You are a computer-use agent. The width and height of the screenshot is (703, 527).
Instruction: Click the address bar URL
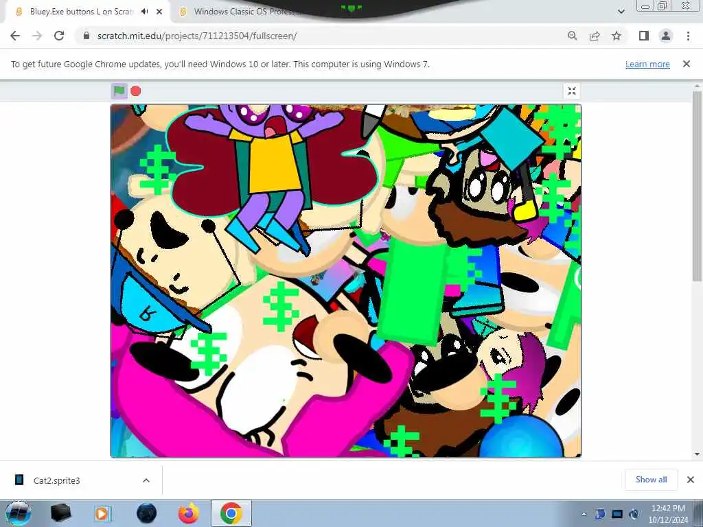[197, 36]
